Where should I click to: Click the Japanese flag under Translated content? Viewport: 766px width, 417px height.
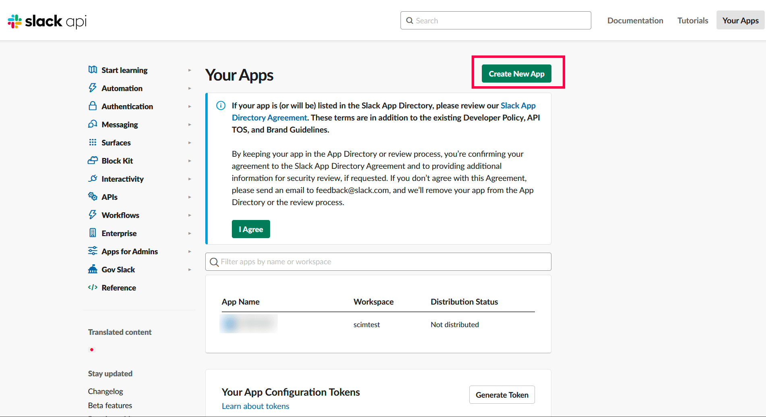[x=92, y=350]
